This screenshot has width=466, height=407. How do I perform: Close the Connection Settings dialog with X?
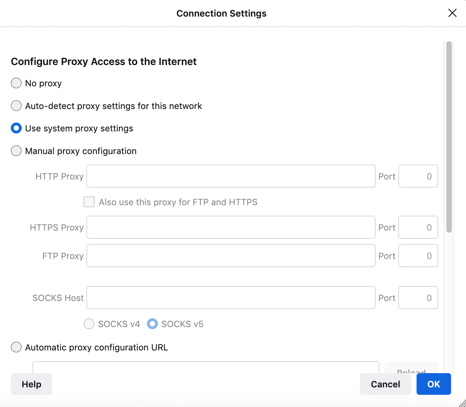coord(452,13)
